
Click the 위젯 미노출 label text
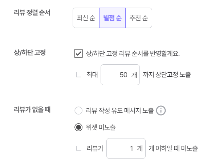click(101, 127)
